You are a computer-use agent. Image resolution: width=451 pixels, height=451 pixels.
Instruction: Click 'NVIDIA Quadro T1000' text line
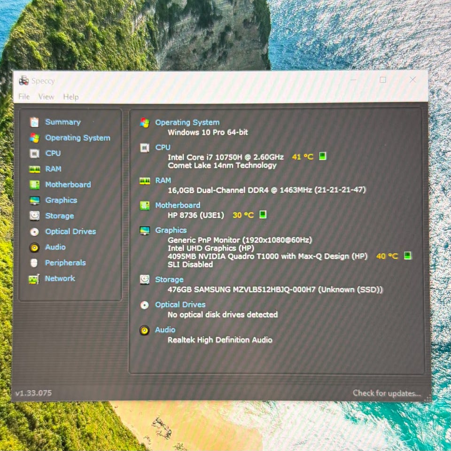(x=267, y=257)
